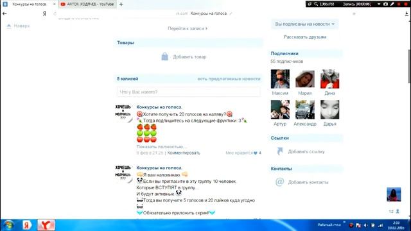Click the volume icon in system tray
The image size is (411, 231).
pos(366,225)
